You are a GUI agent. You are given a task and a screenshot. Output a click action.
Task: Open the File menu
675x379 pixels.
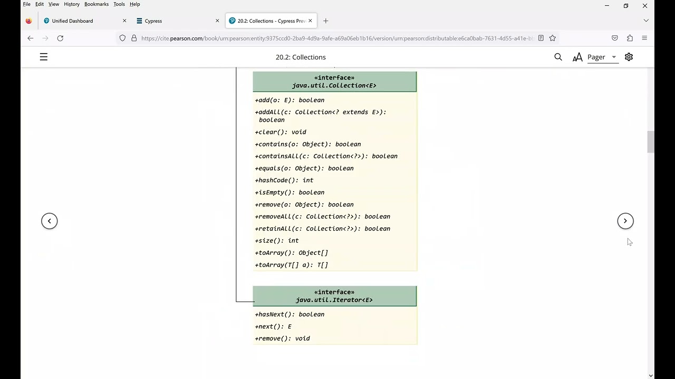pos(26,4)
